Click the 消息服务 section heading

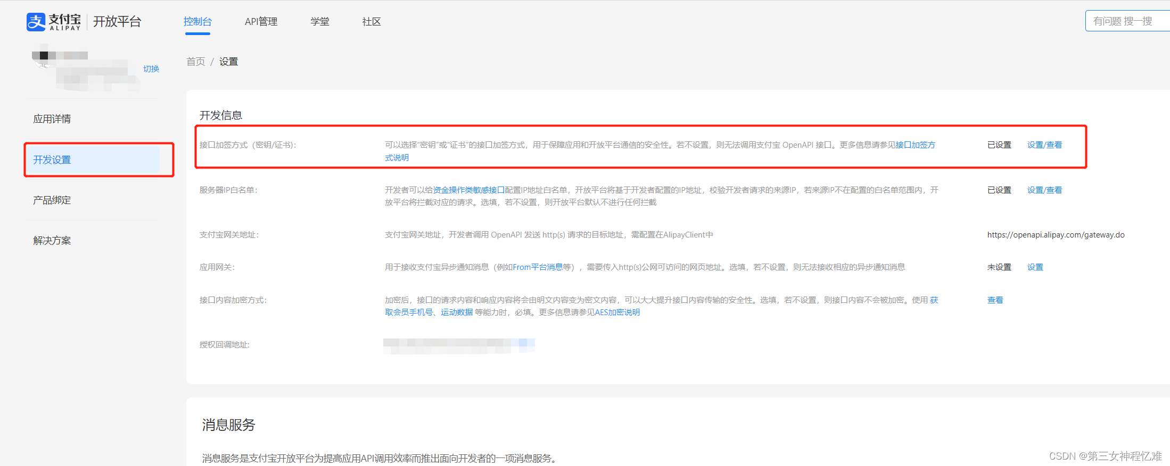[229, 425]
